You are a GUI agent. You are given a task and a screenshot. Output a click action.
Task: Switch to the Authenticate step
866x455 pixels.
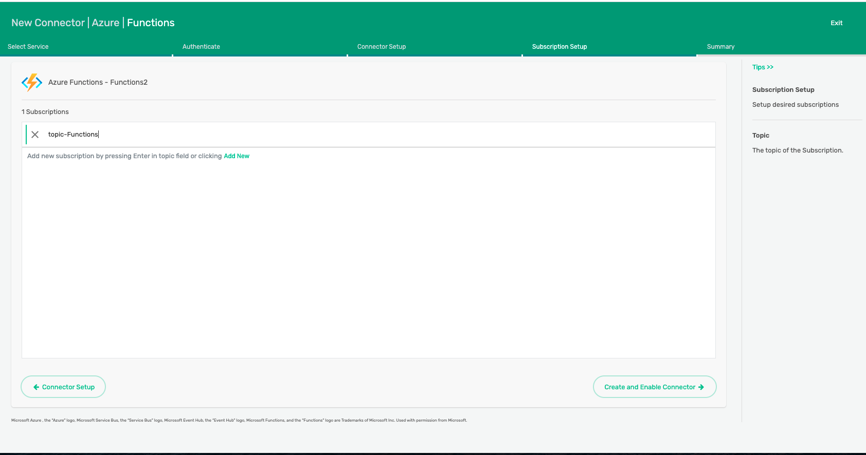[x=201, y=47]
